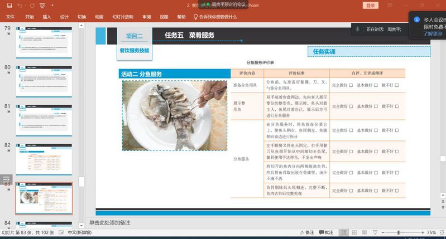Open the 审阅 tab
This screenshot has height=239, width=446.
point(146,17)
